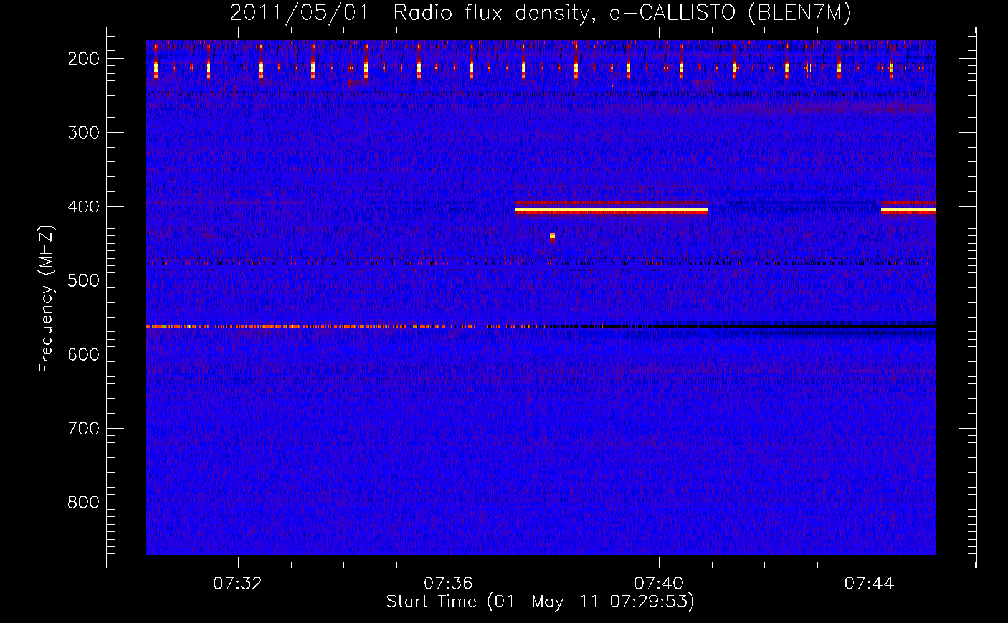Image resolution: width=1008 pixels, height=623 pixels.
Task: Click the 300 frequency tick label
Action: [83, 133]
